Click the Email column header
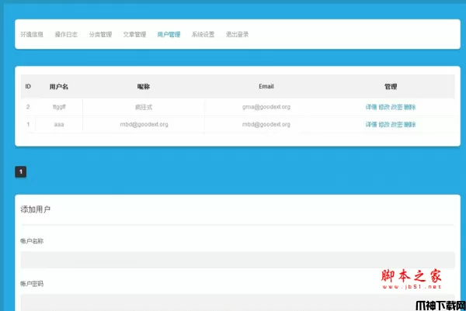Screen dimensions: 466x311 pyautogui.click(x=266, y=86)
